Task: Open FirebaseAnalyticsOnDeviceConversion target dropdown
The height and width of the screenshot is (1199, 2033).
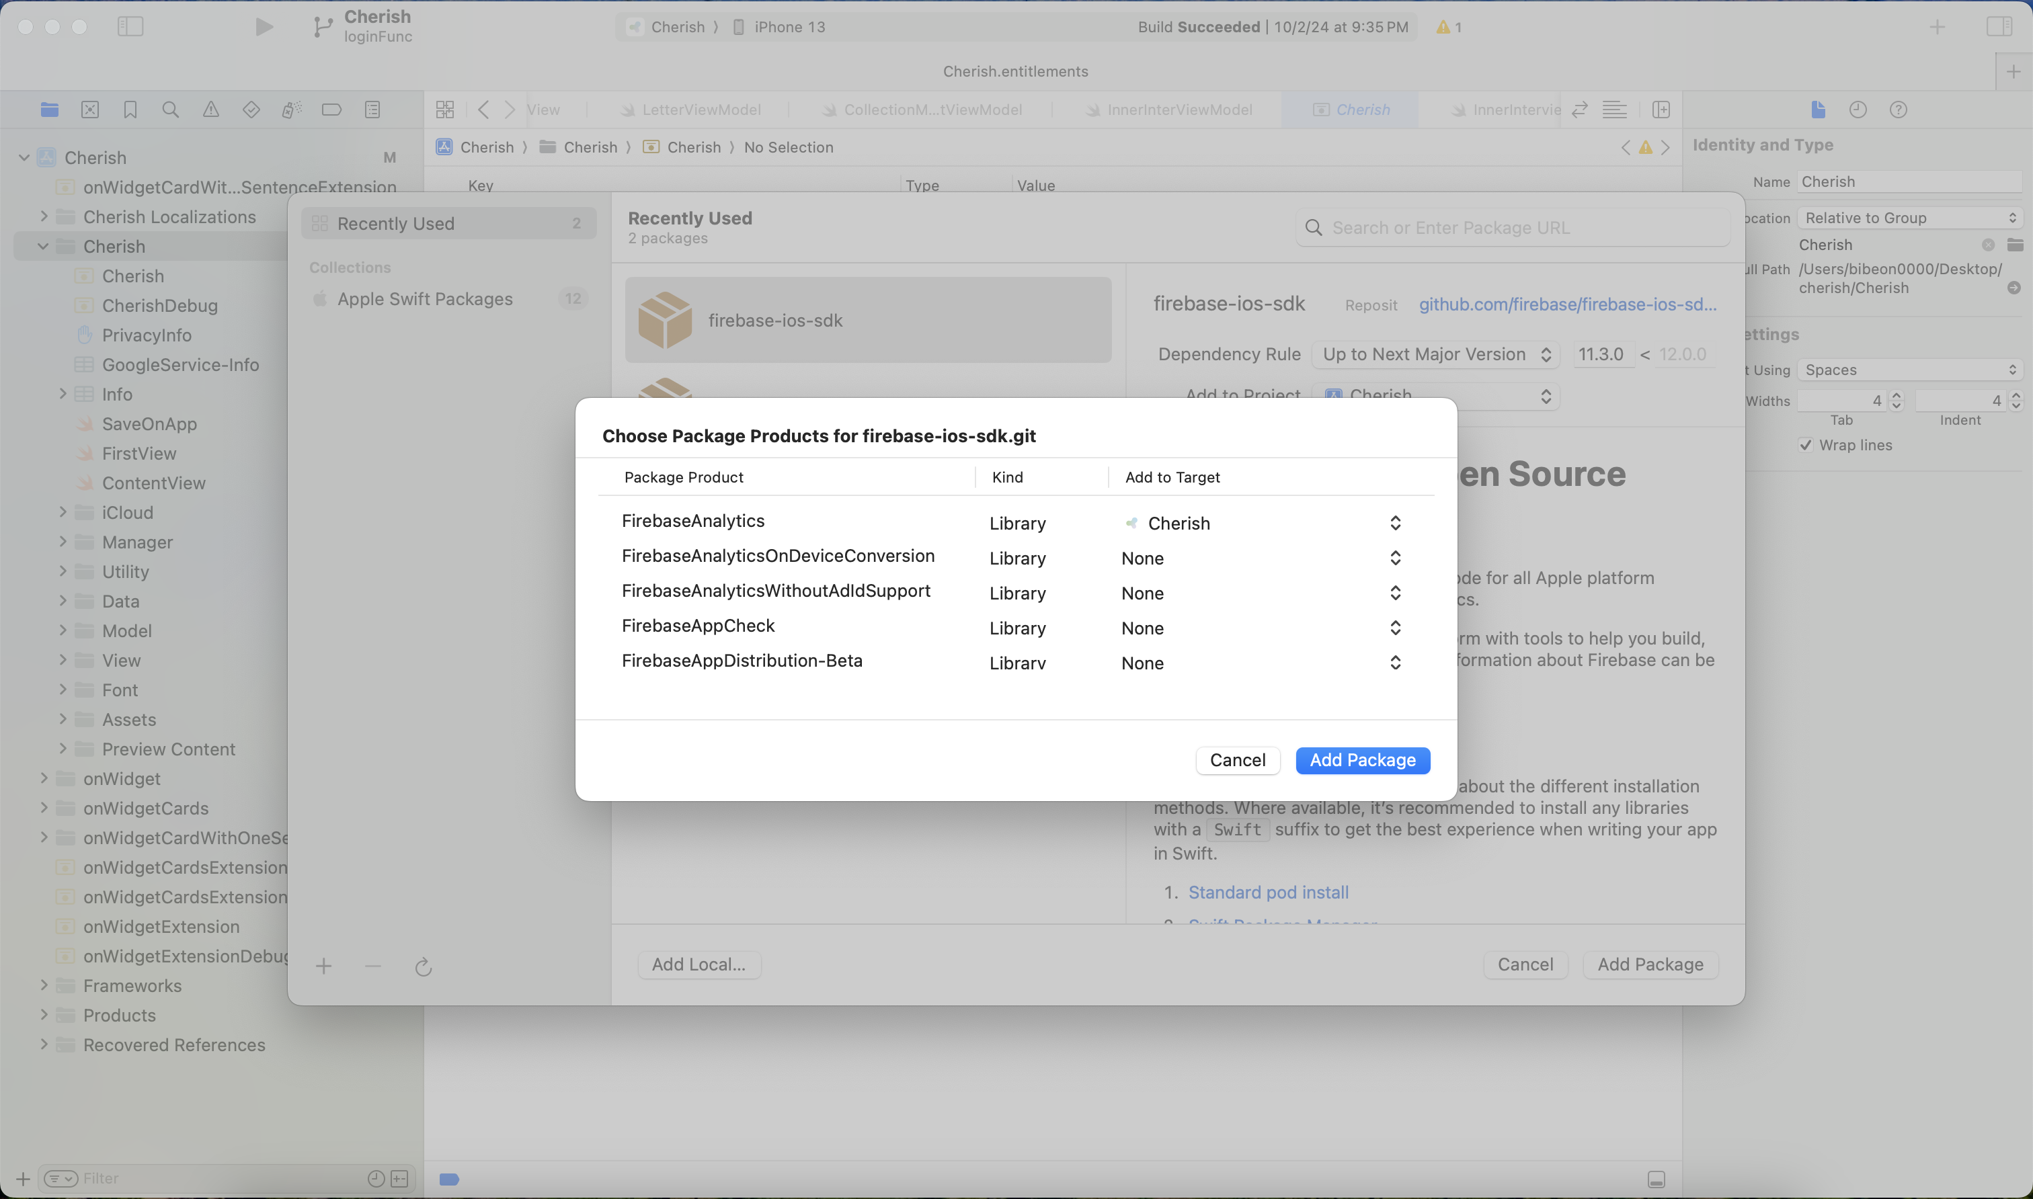Action: [x=1263, y=559]
